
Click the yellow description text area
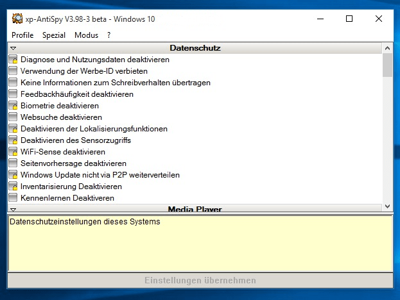pyautogui.click(x=200, y=243)
